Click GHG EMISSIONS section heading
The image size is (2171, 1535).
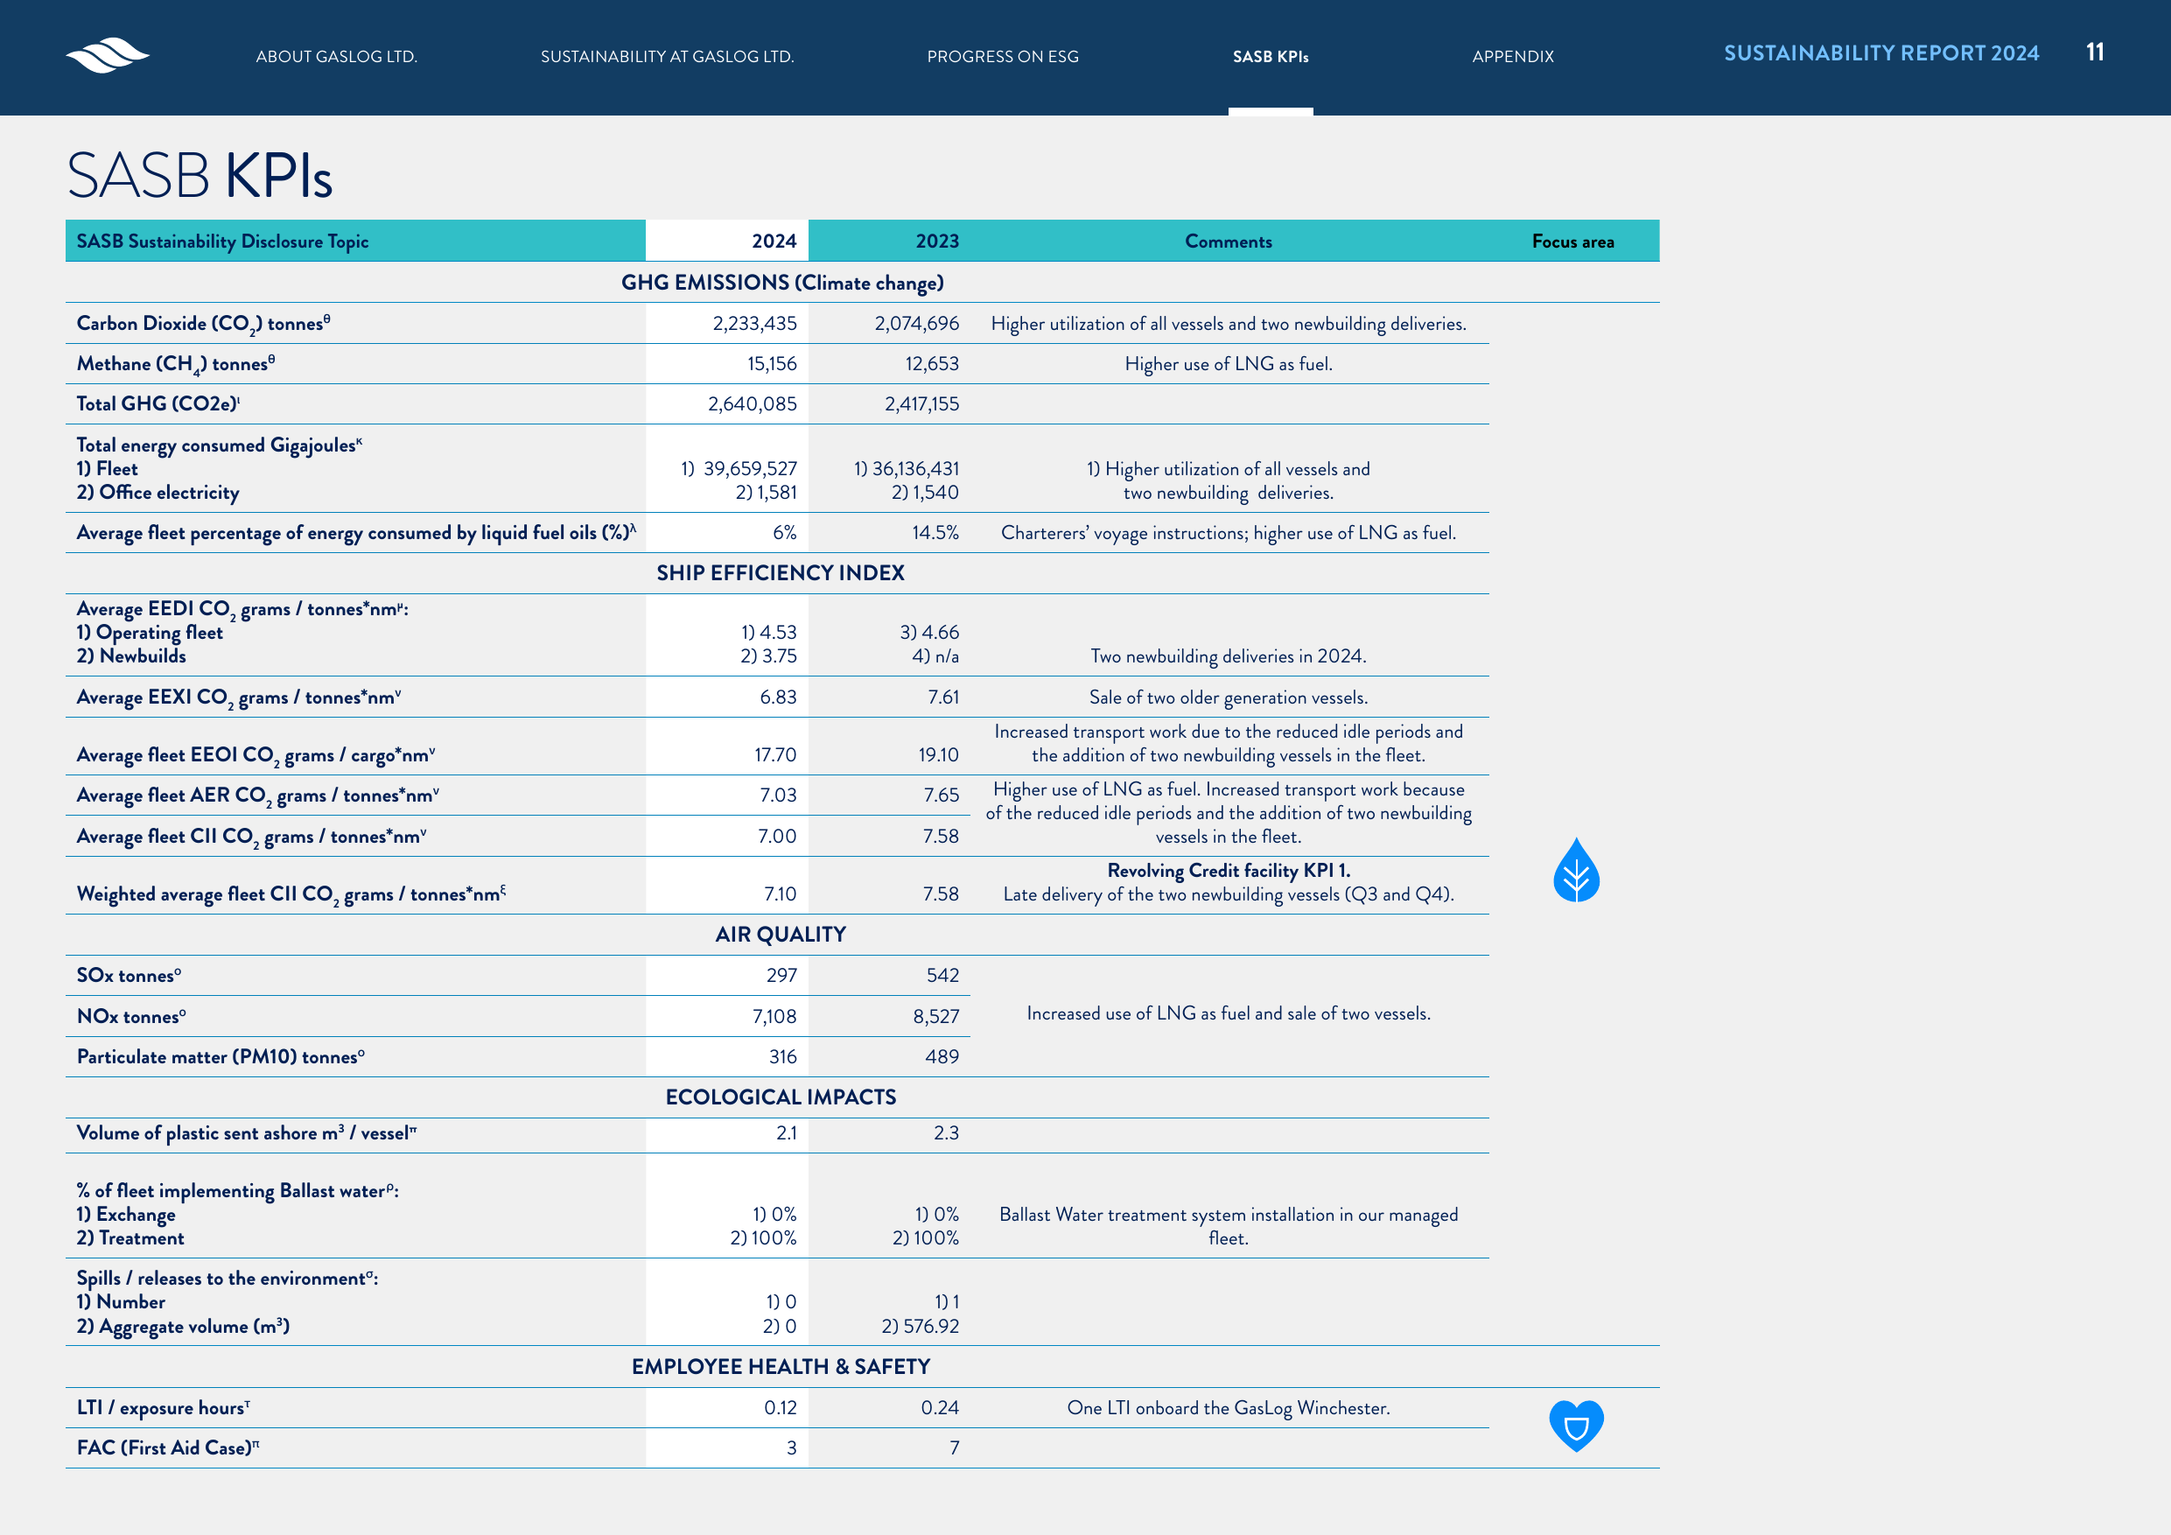point(782,283)
